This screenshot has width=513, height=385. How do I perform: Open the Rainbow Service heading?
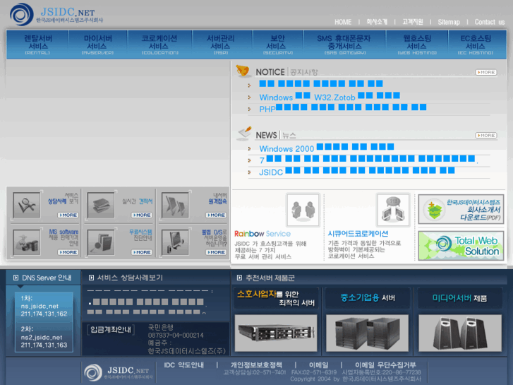[x=262, y=234]
